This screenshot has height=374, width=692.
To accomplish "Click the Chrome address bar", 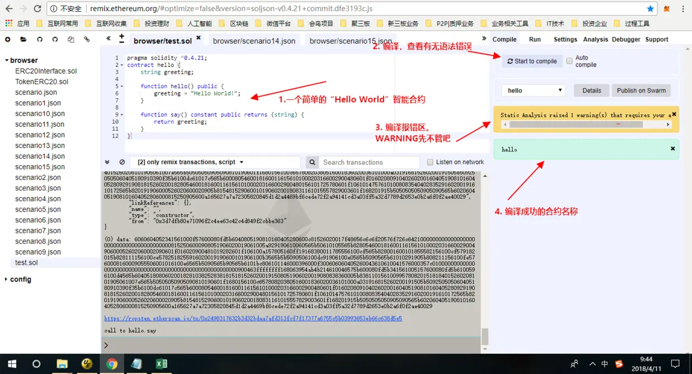I will click(x=346, y=9).
